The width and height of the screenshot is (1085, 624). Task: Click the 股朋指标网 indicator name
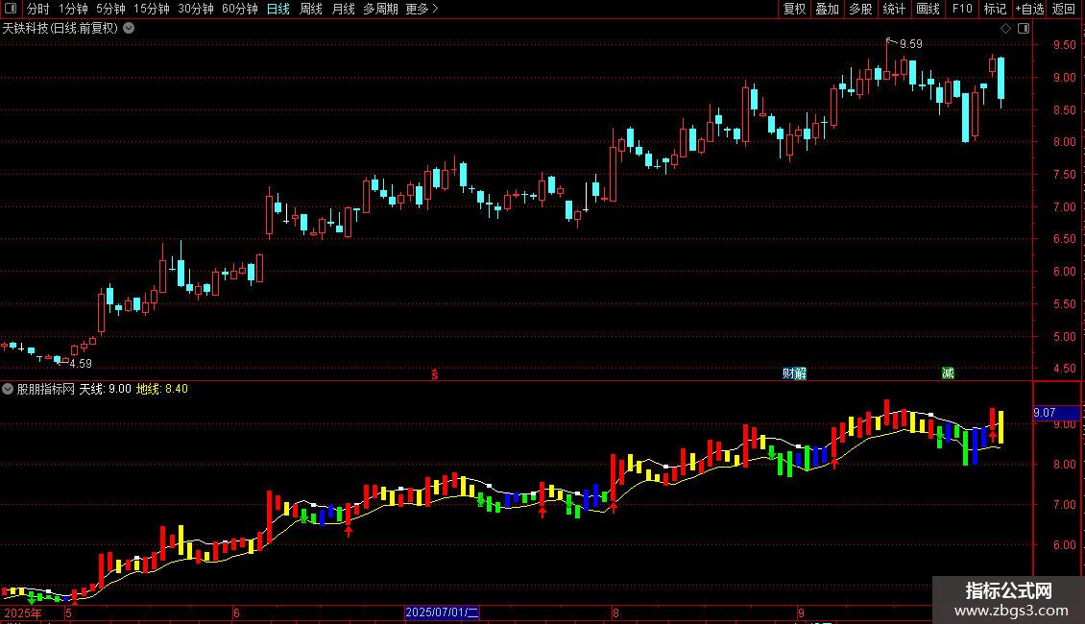(46, 389)
